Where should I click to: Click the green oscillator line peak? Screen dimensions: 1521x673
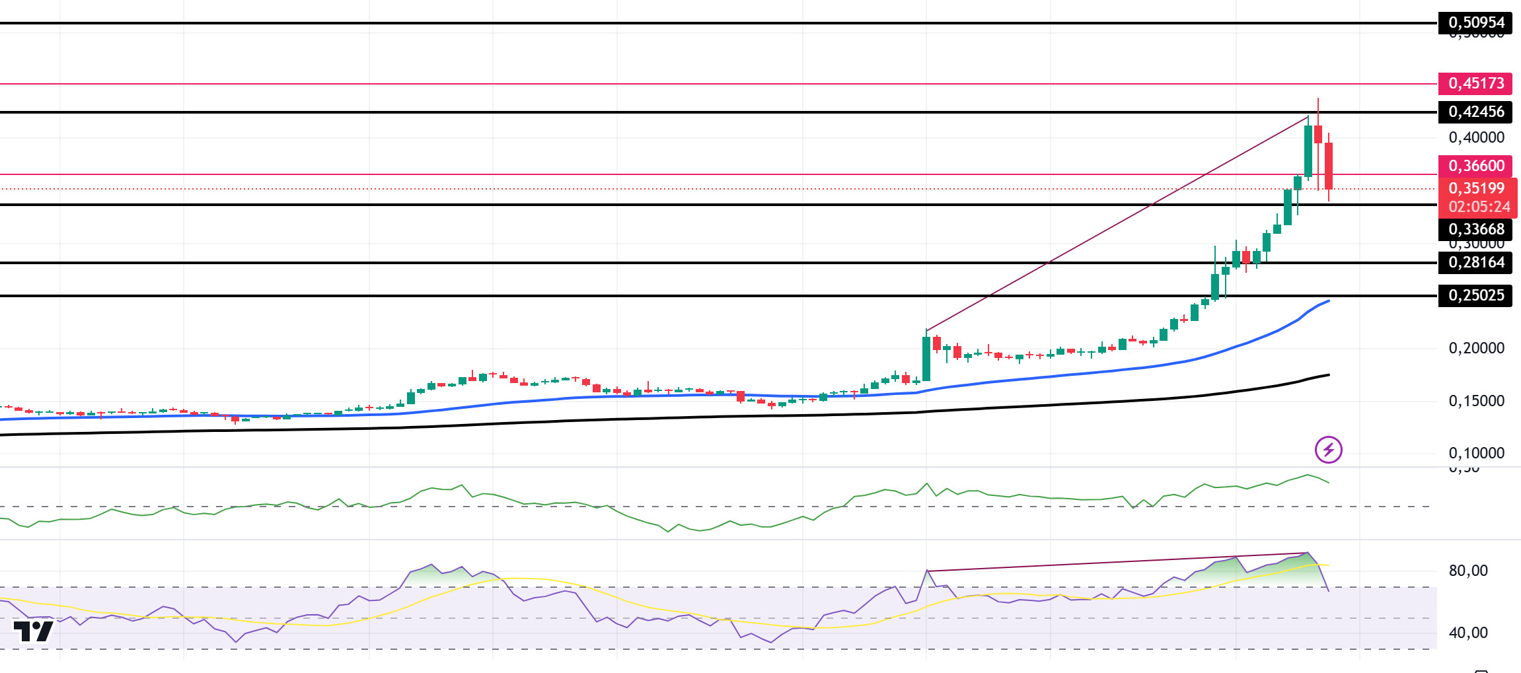pos(1307,475)
